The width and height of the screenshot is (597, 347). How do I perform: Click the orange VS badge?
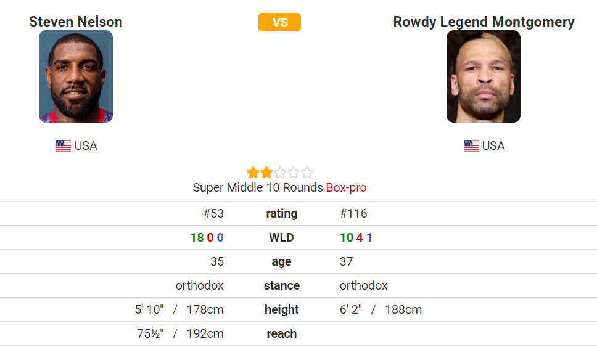point(279,22)
